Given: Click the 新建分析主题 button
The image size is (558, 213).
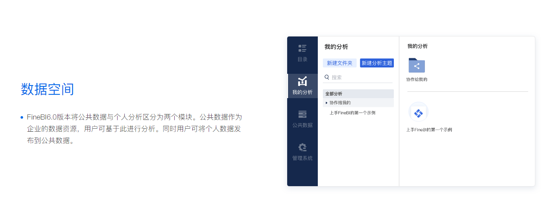Looking at the screenshot, I should pyautogui.click(x=377, y=63).
